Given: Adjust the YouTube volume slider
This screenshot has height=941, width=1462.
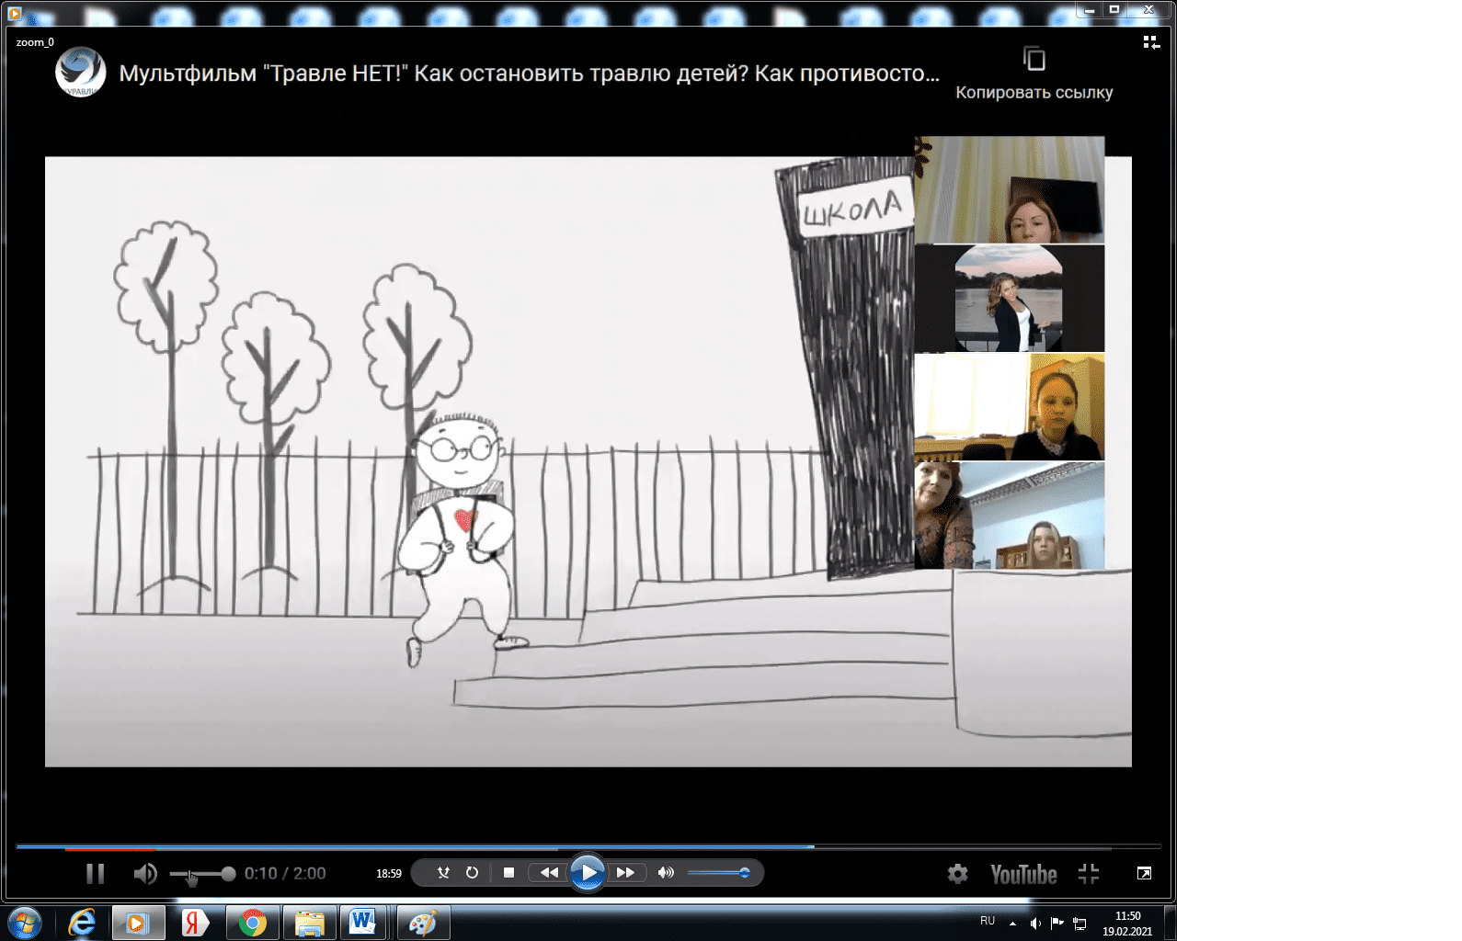Looking at the screenshot, I should point(202,874).
